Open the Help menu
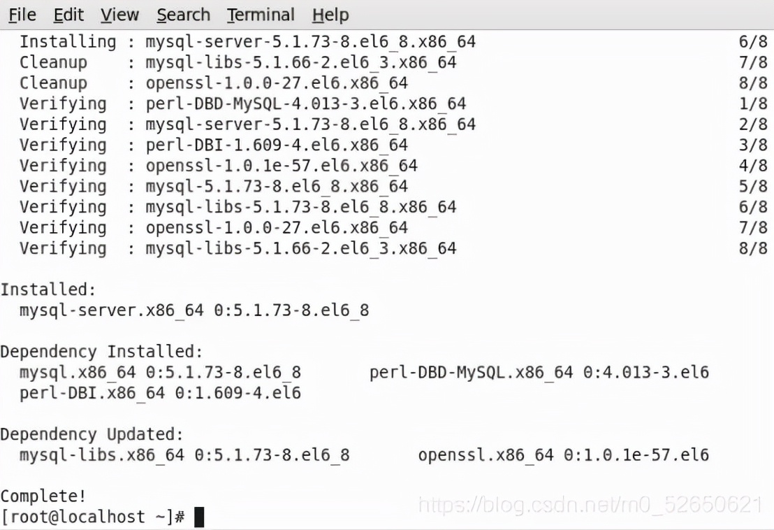The height and width of the screenshot is (530, 774). point(330,15)
